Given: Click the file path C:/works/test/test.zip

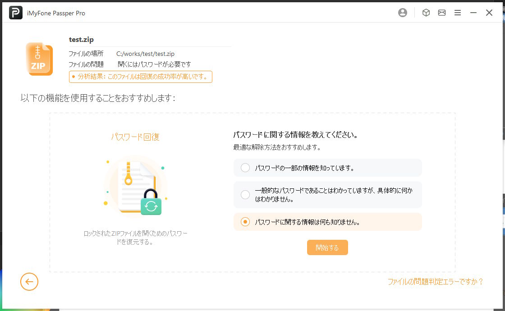Looking at the screenshot, I should pyautogui.click(x=145, y=54).
